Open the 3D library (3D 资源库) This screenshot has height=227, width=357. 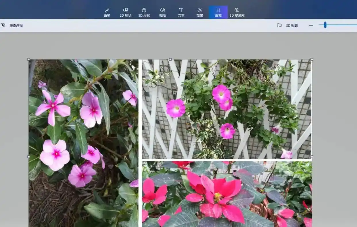[237, 12]
